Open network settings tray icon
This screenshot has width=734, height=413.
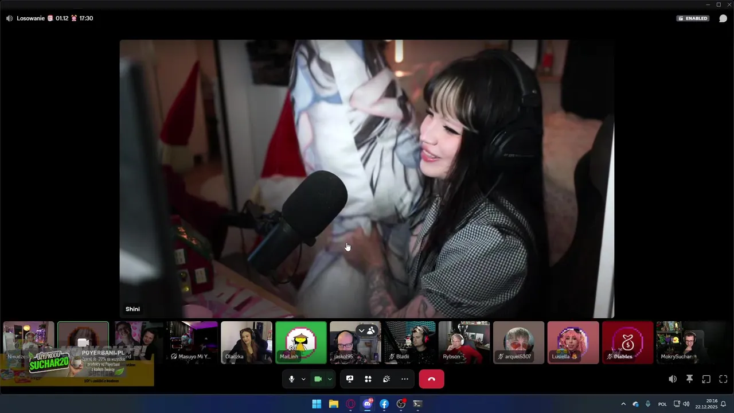click(x=677, y=404)
